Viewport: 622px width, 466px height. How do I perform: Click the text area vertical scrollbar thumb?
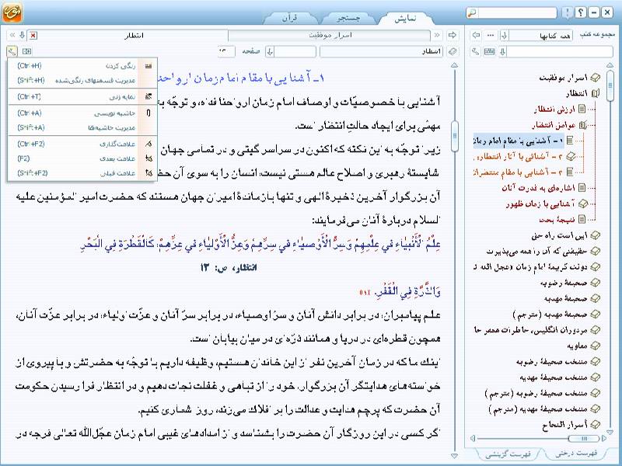(x=455, y=137)
